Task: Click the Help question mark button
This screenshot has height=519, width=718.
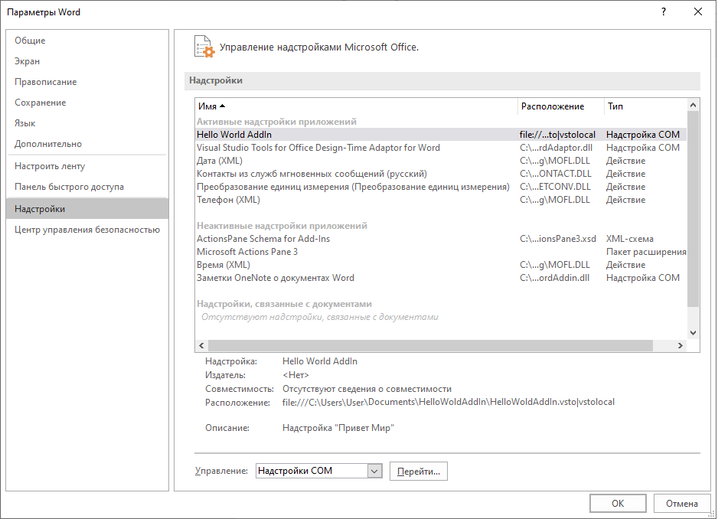Action: 663,11
